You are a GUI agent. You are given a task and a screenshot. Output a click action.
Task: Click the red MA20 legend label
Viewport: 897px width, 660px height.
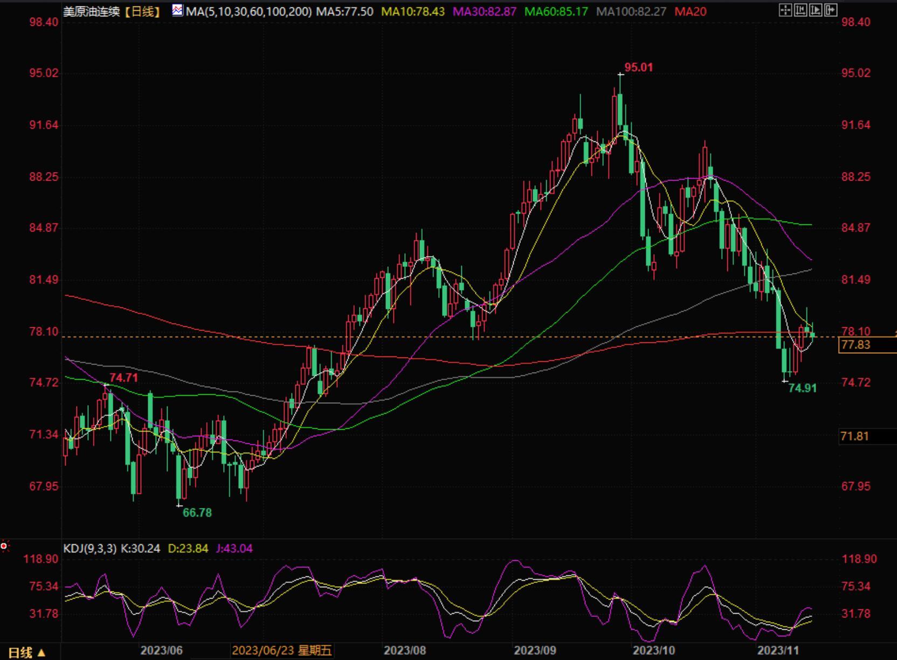point(690,11)
